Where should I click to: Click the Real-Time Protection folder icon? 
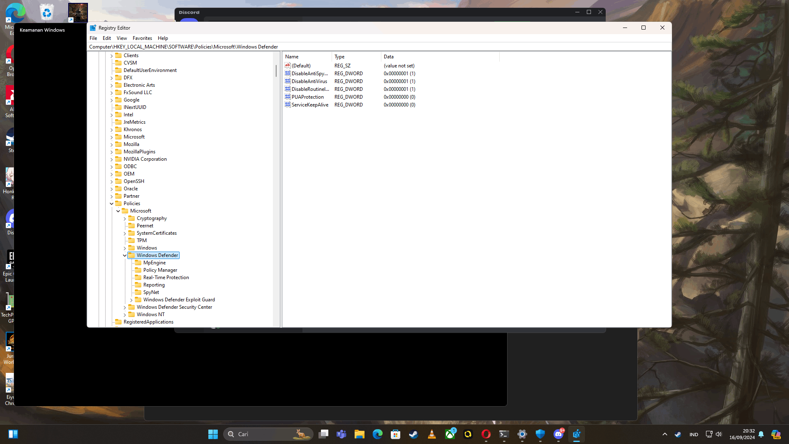[138, 277]
